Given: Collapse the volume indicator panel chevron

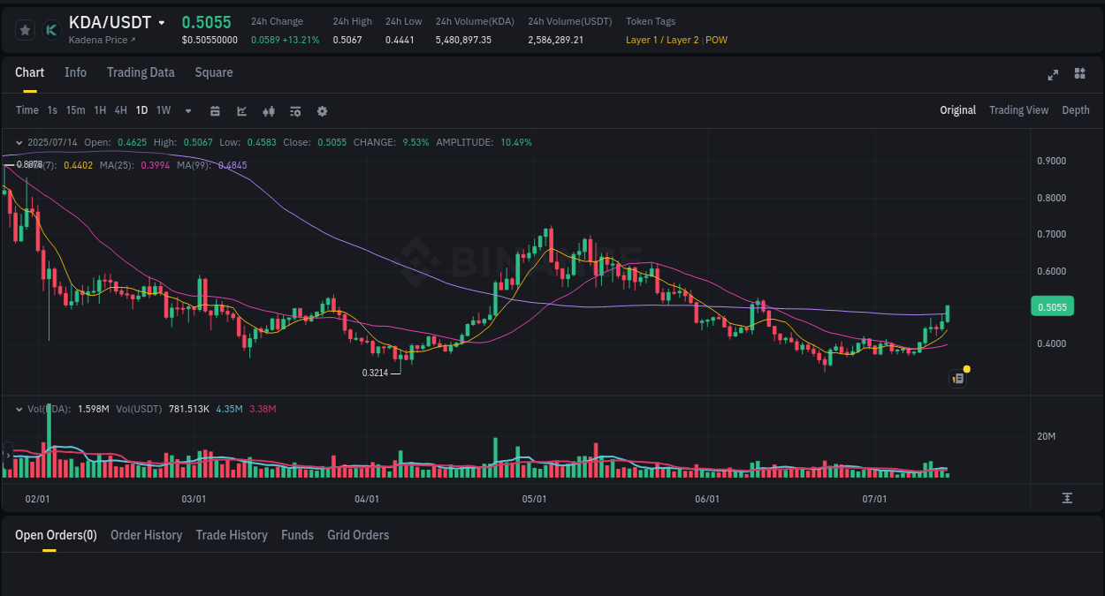Looking at the screenshot, I should tap(19, 409).
